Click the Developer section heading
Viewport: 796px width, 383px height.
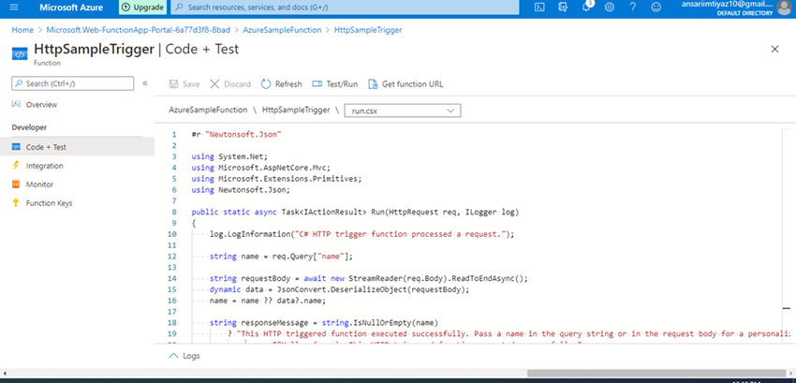(x=29, y=127)
